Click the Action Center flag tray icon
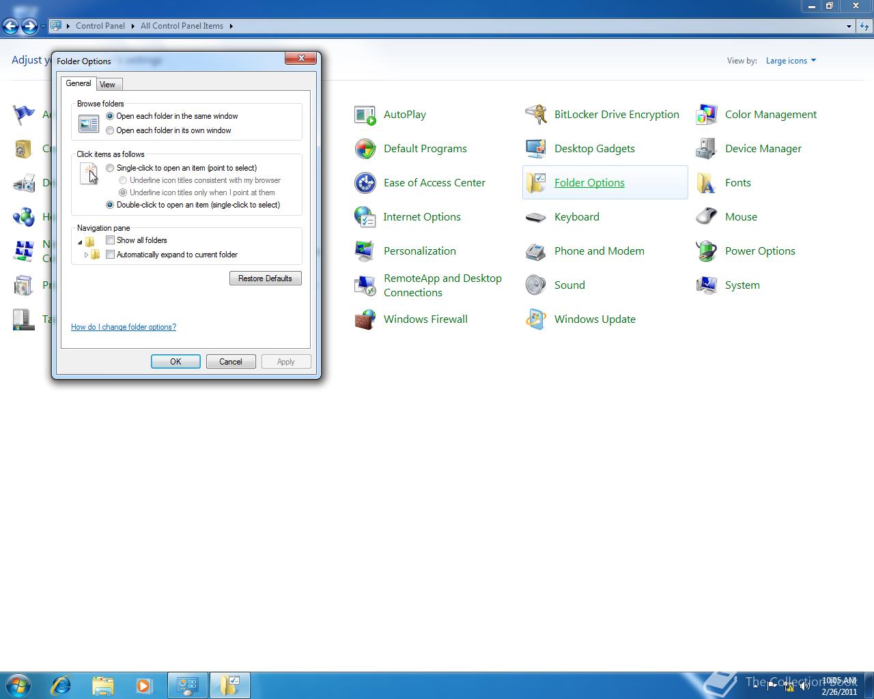This screenshot has height=699, width=874. click(774, 687)
